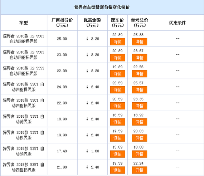Screen dimensions: 204x176
Task: Open 详情 for total price 18.92
Action: coord(140,122)
